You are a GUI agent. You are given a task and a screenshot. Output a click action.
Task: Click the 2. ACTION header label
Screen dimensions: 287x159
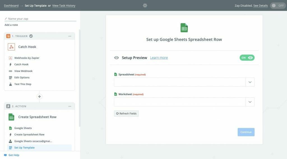[x=19, y=106]
